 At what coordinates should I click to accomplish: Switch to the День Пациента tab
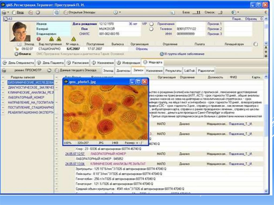(x=50, y=63)
